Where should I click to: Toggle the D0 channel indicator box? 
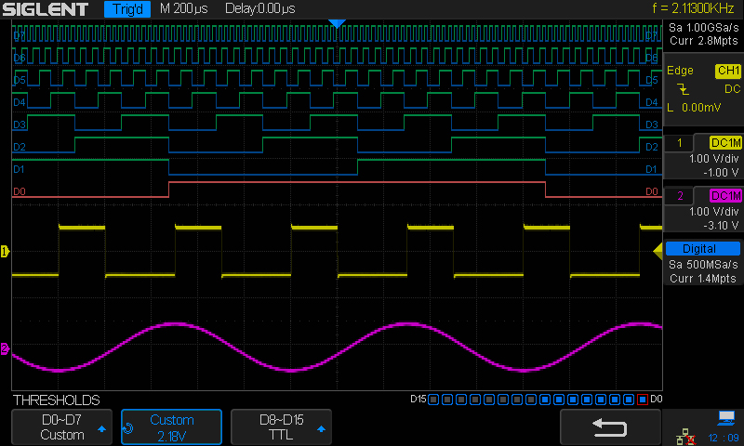(643, 400)
